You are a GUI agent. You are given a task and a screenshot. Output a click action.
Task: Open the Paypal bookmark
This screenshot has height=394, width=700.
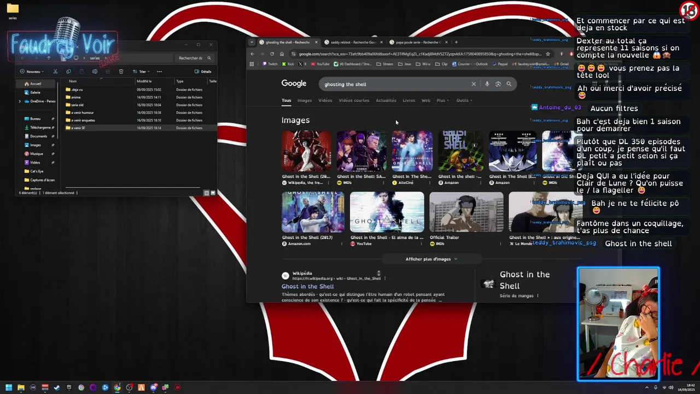point(499,64)
